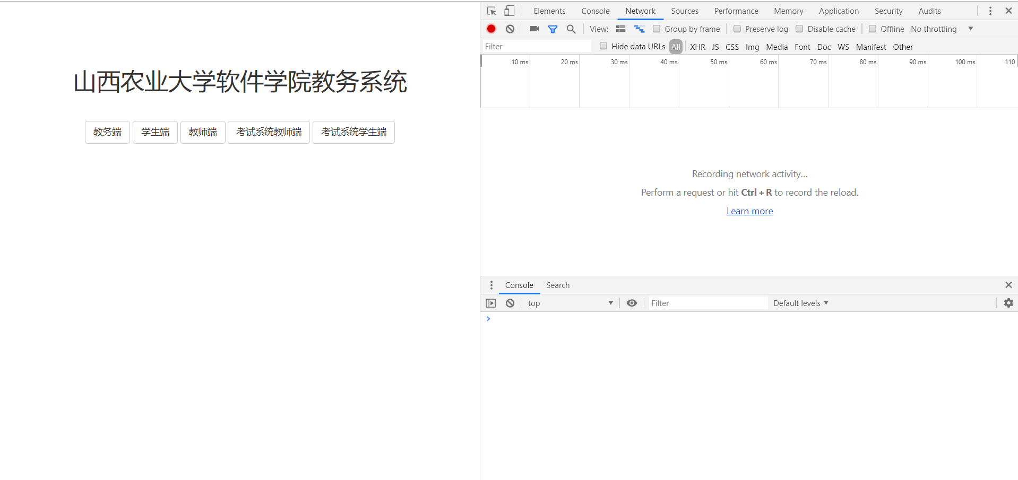
Task: Open the top context selector dropdown
Action: tap(570, 303)
